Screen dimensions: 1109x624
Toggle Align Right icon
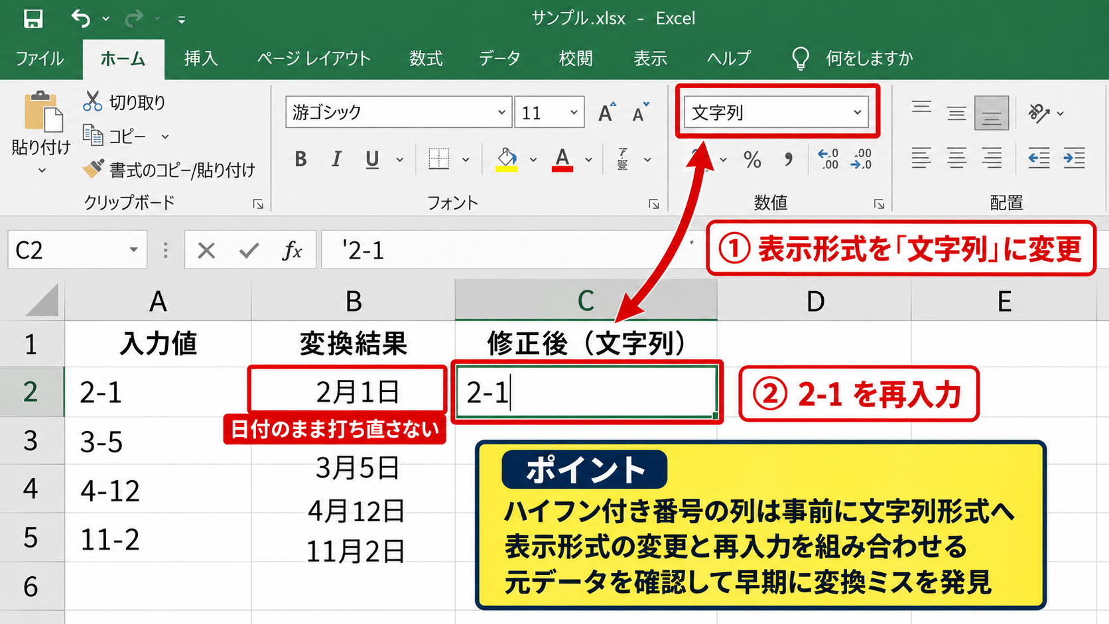click(x=992, y=158)
